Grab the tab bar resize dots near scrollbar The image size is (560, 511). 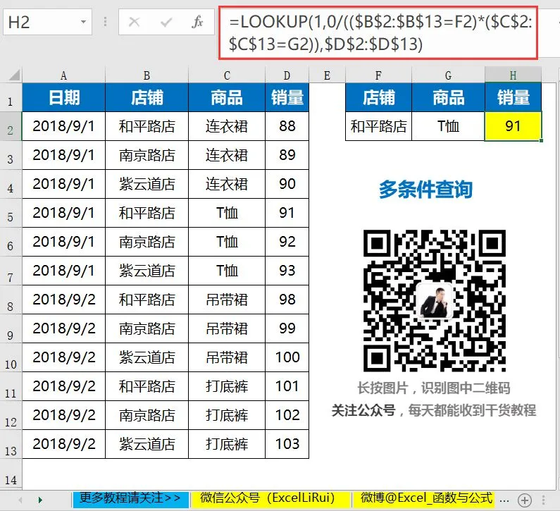543,500
